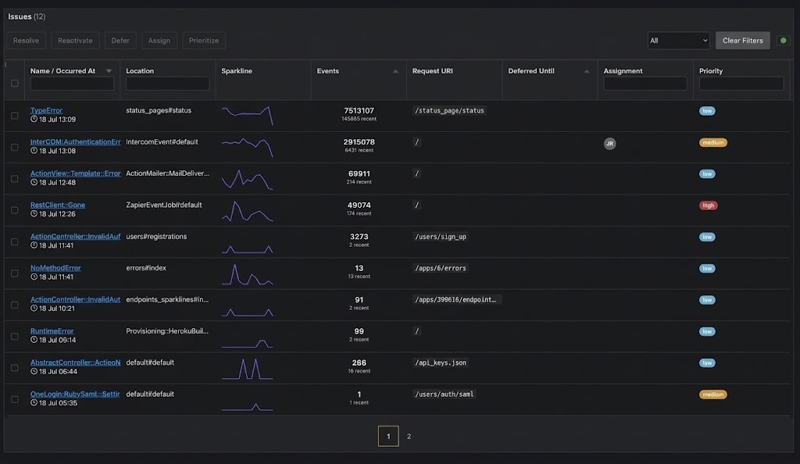The image size is (800, 464).
Task: Click the TypeError row low priority badge
Action: coord(706,111)
